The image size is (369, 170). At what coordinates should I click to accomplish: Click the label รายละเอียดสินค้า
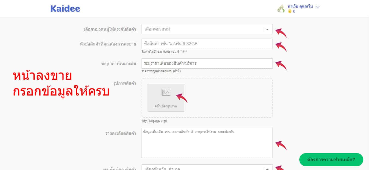tap(121, 133)
